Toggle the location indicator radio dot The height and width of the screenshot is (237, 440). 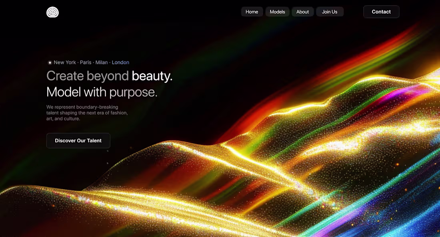click(50, 62)
